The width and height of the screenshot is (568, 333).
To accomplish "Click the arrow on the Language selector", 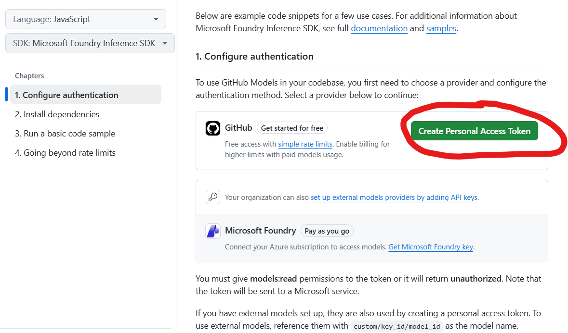I will (x=156, y=20).
